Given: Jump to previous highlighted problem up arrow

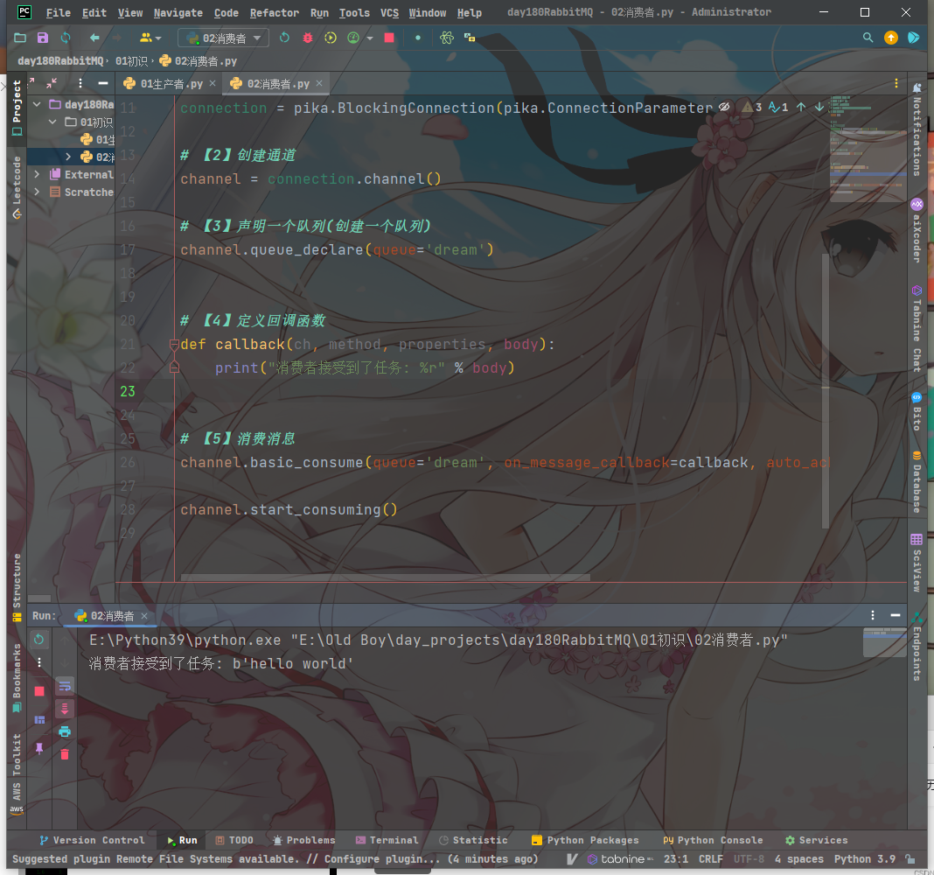Looking at the screenshot, I should (x=801, y=108).
